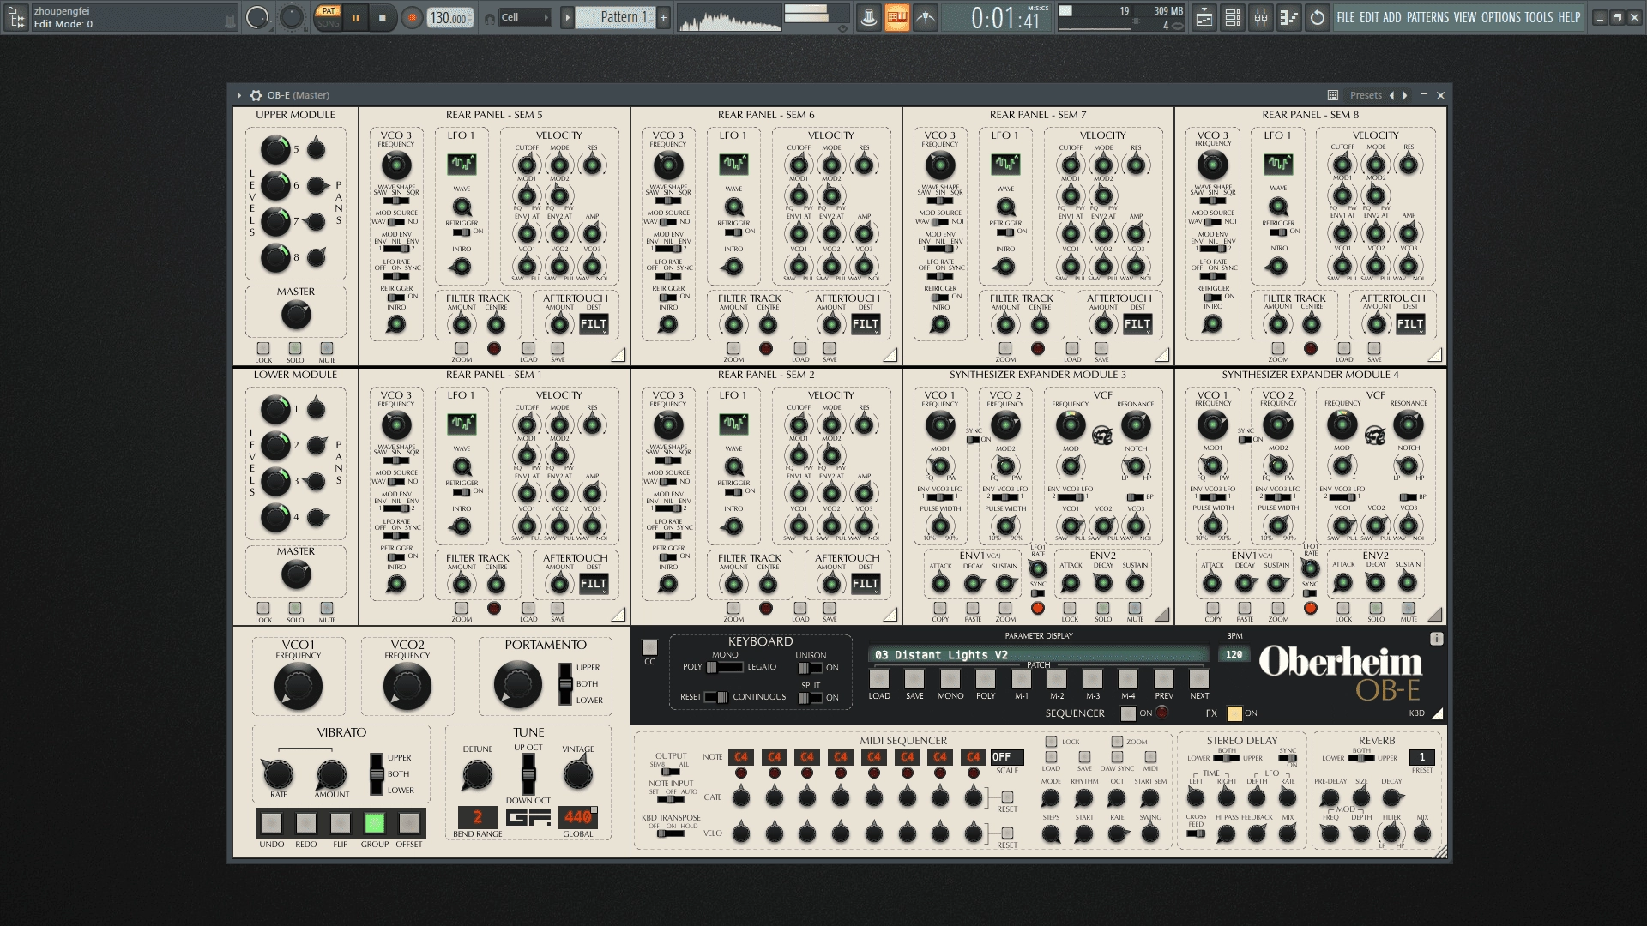1647x926 pixels.
Task: Open the ADD menu
Action: (1392, 17)
